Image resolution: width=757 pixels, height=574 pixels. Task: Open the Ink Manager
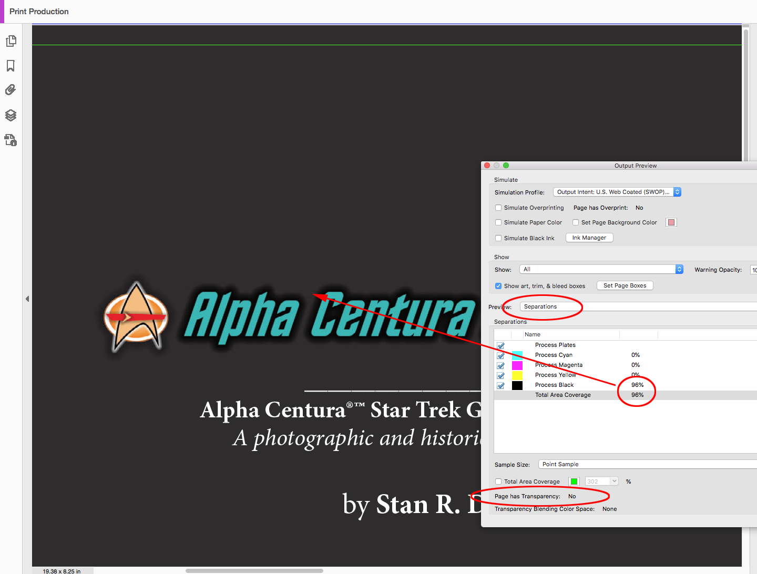pyautogui.click(x=589, y=238)
